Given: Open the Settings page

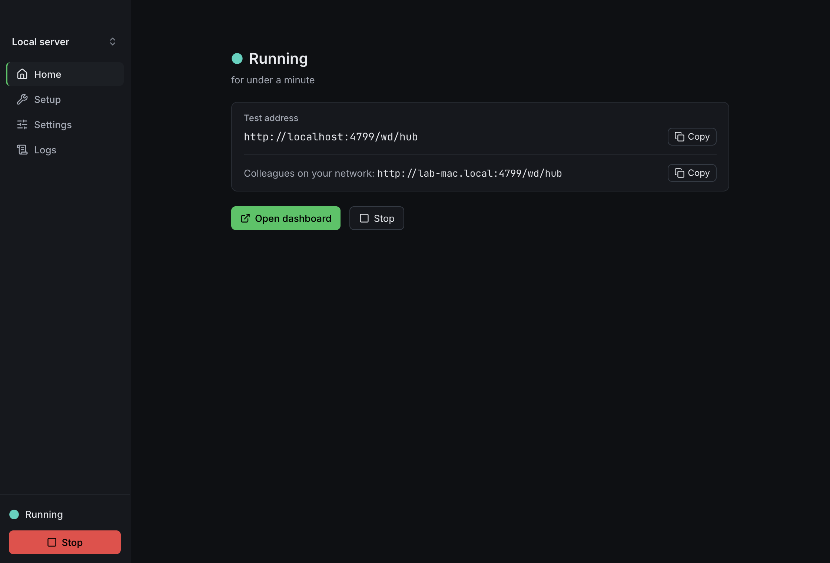Looking at the screenshot, I should point(65,124).
